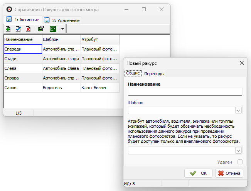The height and width of the screenshot is (191, 251).
Task: Click the application logo icon in reference title bar
Action: click(x=9, y=10)
